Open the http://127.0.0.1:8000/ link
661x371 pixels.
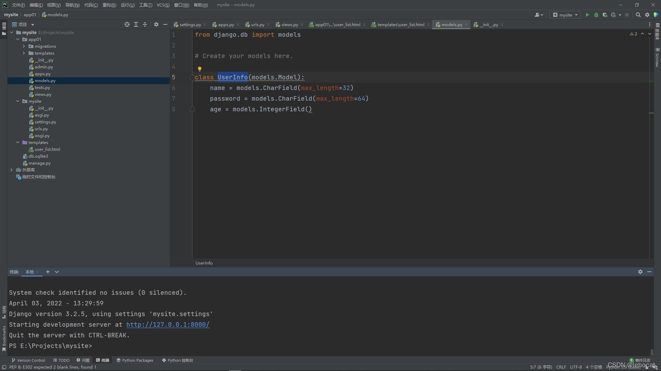(x=168, y=325)
